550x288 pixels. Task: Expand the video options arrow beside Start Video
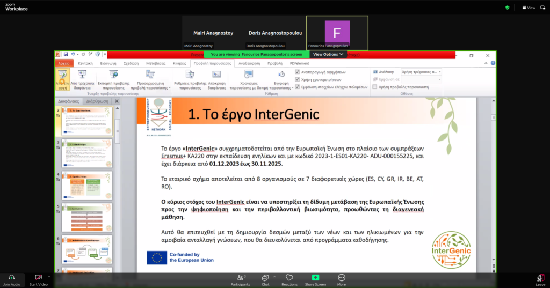[49, 277]
